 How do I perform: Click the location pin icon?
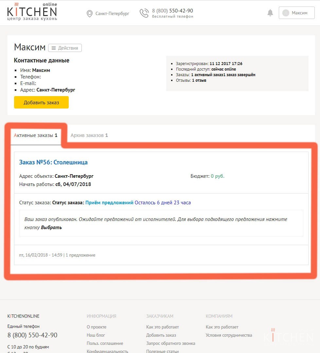click(x=89, y=13)
